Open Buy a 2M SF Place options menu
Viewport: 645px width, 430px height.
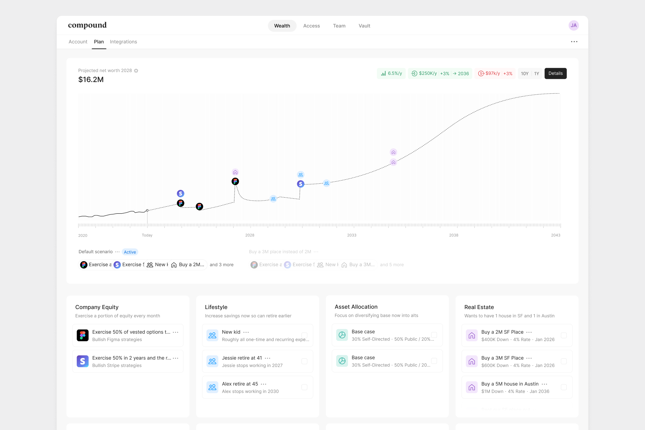pos(529,332)
